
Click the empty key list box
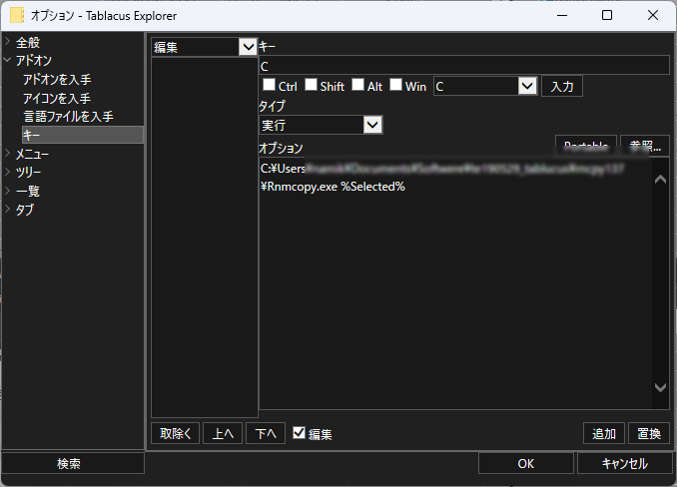(x=205, y=237)
